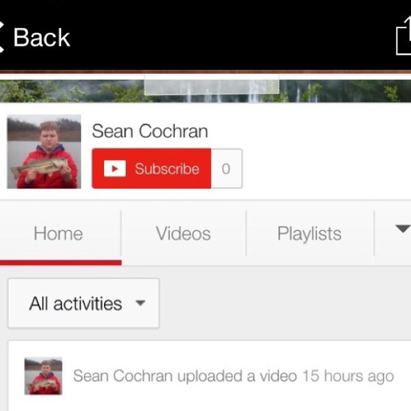Switch to the Videos tab
411x411 pixels.
pos(183,234)
